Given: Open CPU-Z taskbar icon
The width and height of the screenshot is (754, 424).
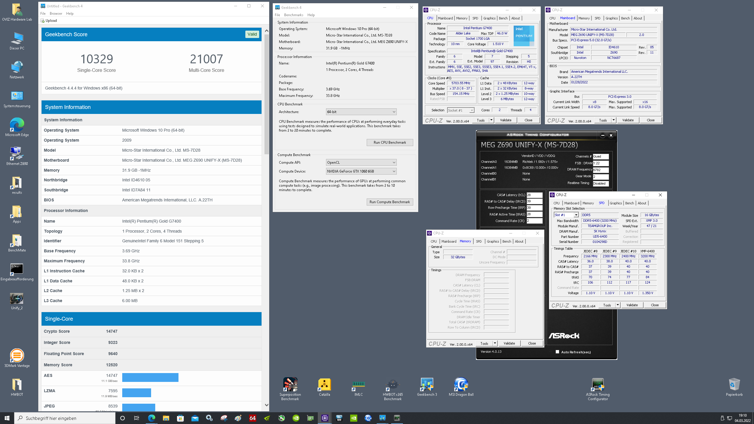Looking at the screenshot, I should [x=325, y=418].
